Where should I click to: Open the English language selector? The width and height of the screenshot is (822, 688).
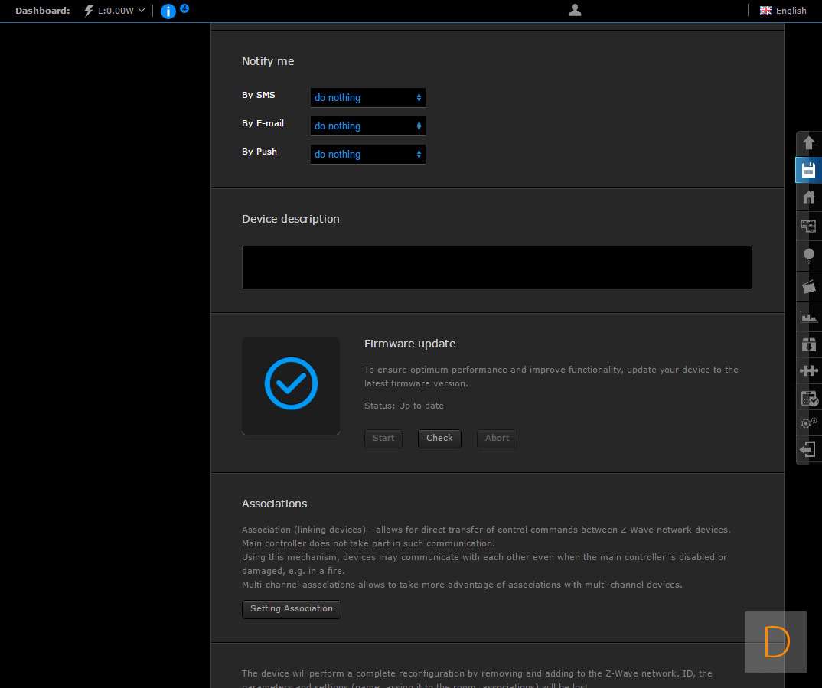(783, 11)
